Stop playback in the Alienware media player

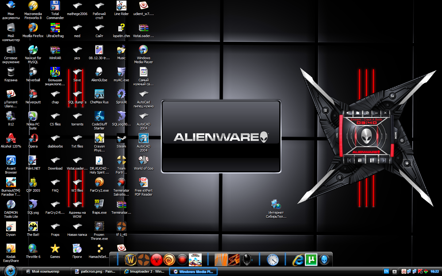pyautogui.click(x=360, y=160)
